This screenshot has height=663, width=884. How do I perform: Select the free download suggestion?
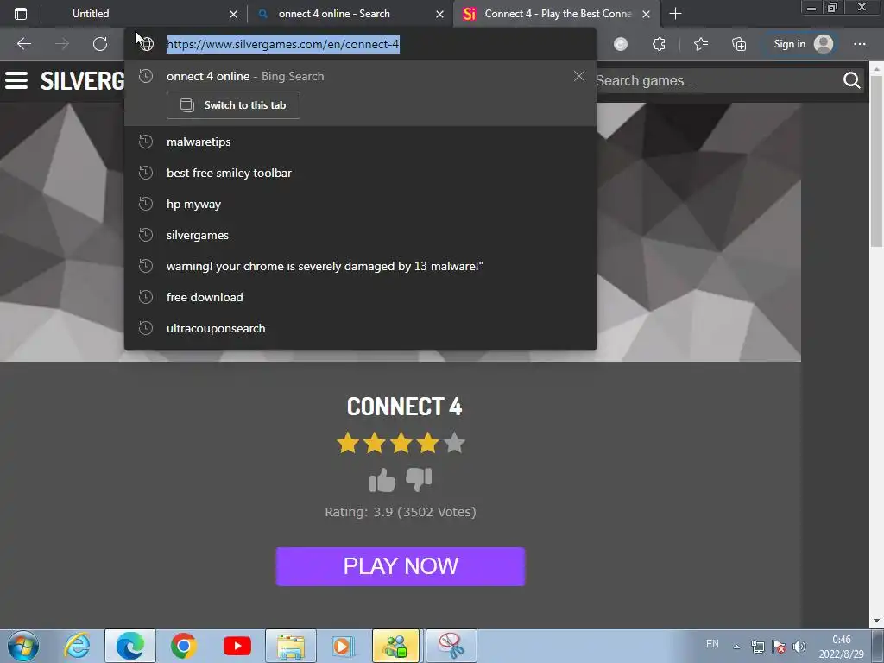pyautogui.click(x=360, y=297)
